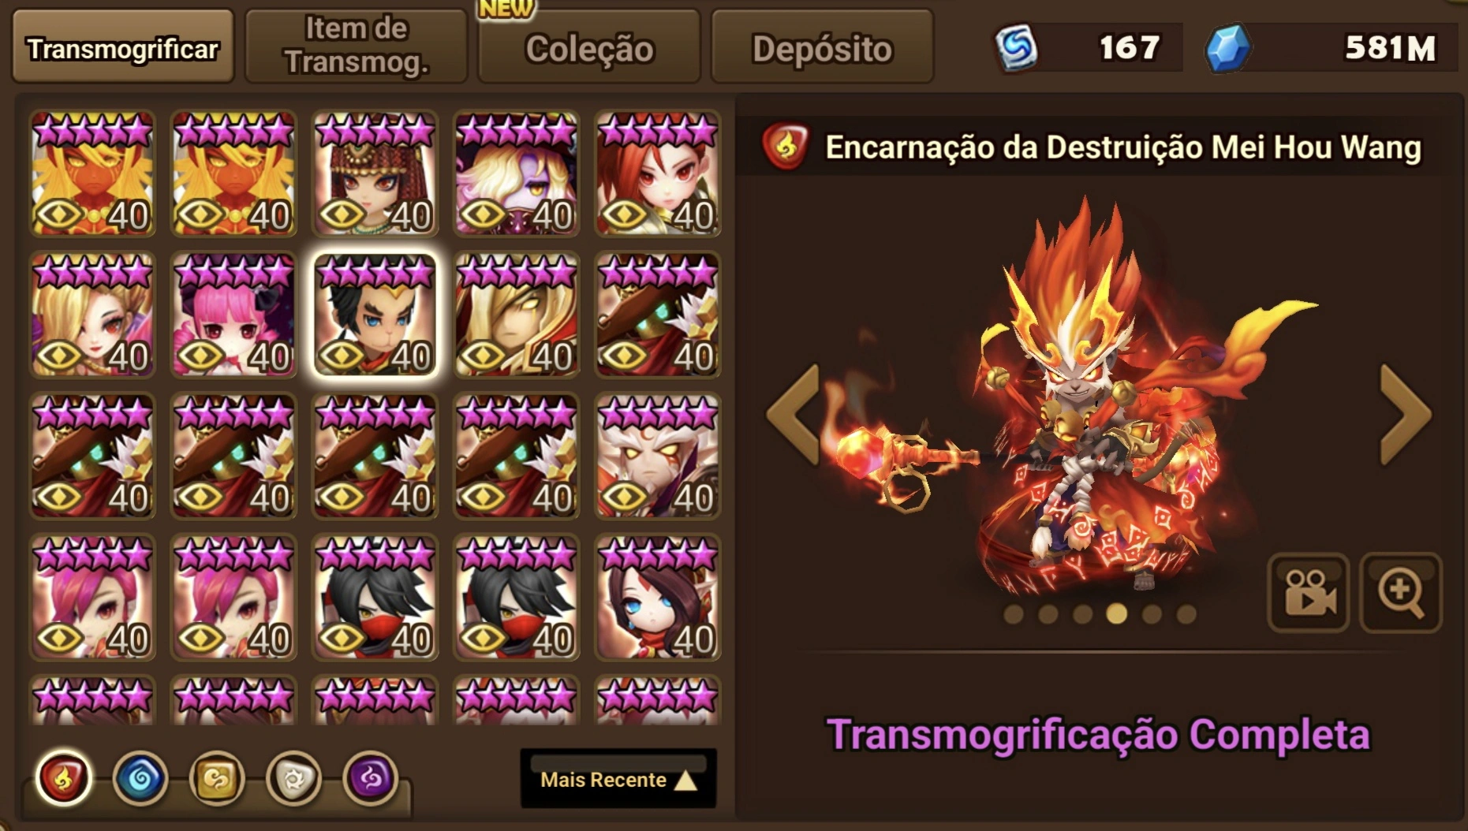Viewport: 1468px width, 831px height.
Task: Select the pink twin-tail monster thumbnail
Action: [233, 315]
